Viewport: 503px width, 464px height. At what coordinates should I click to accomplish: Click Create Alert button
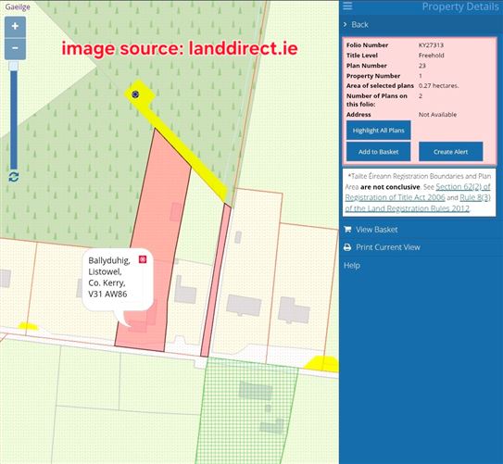451,152
